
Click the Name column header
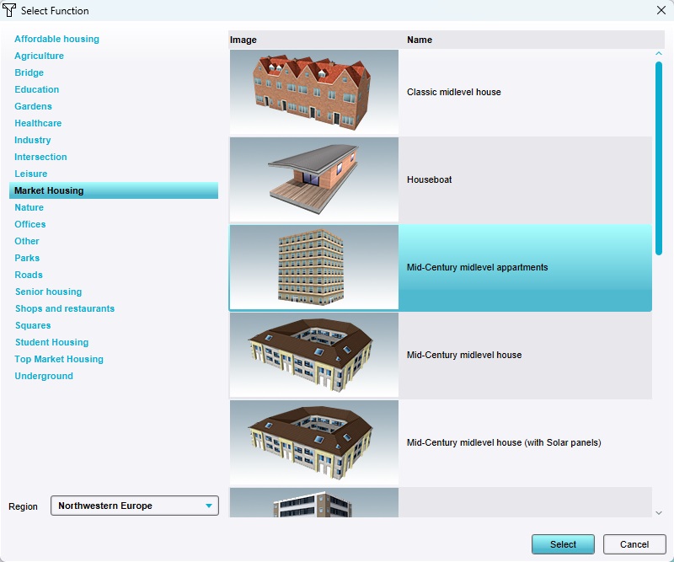(420, 40)
